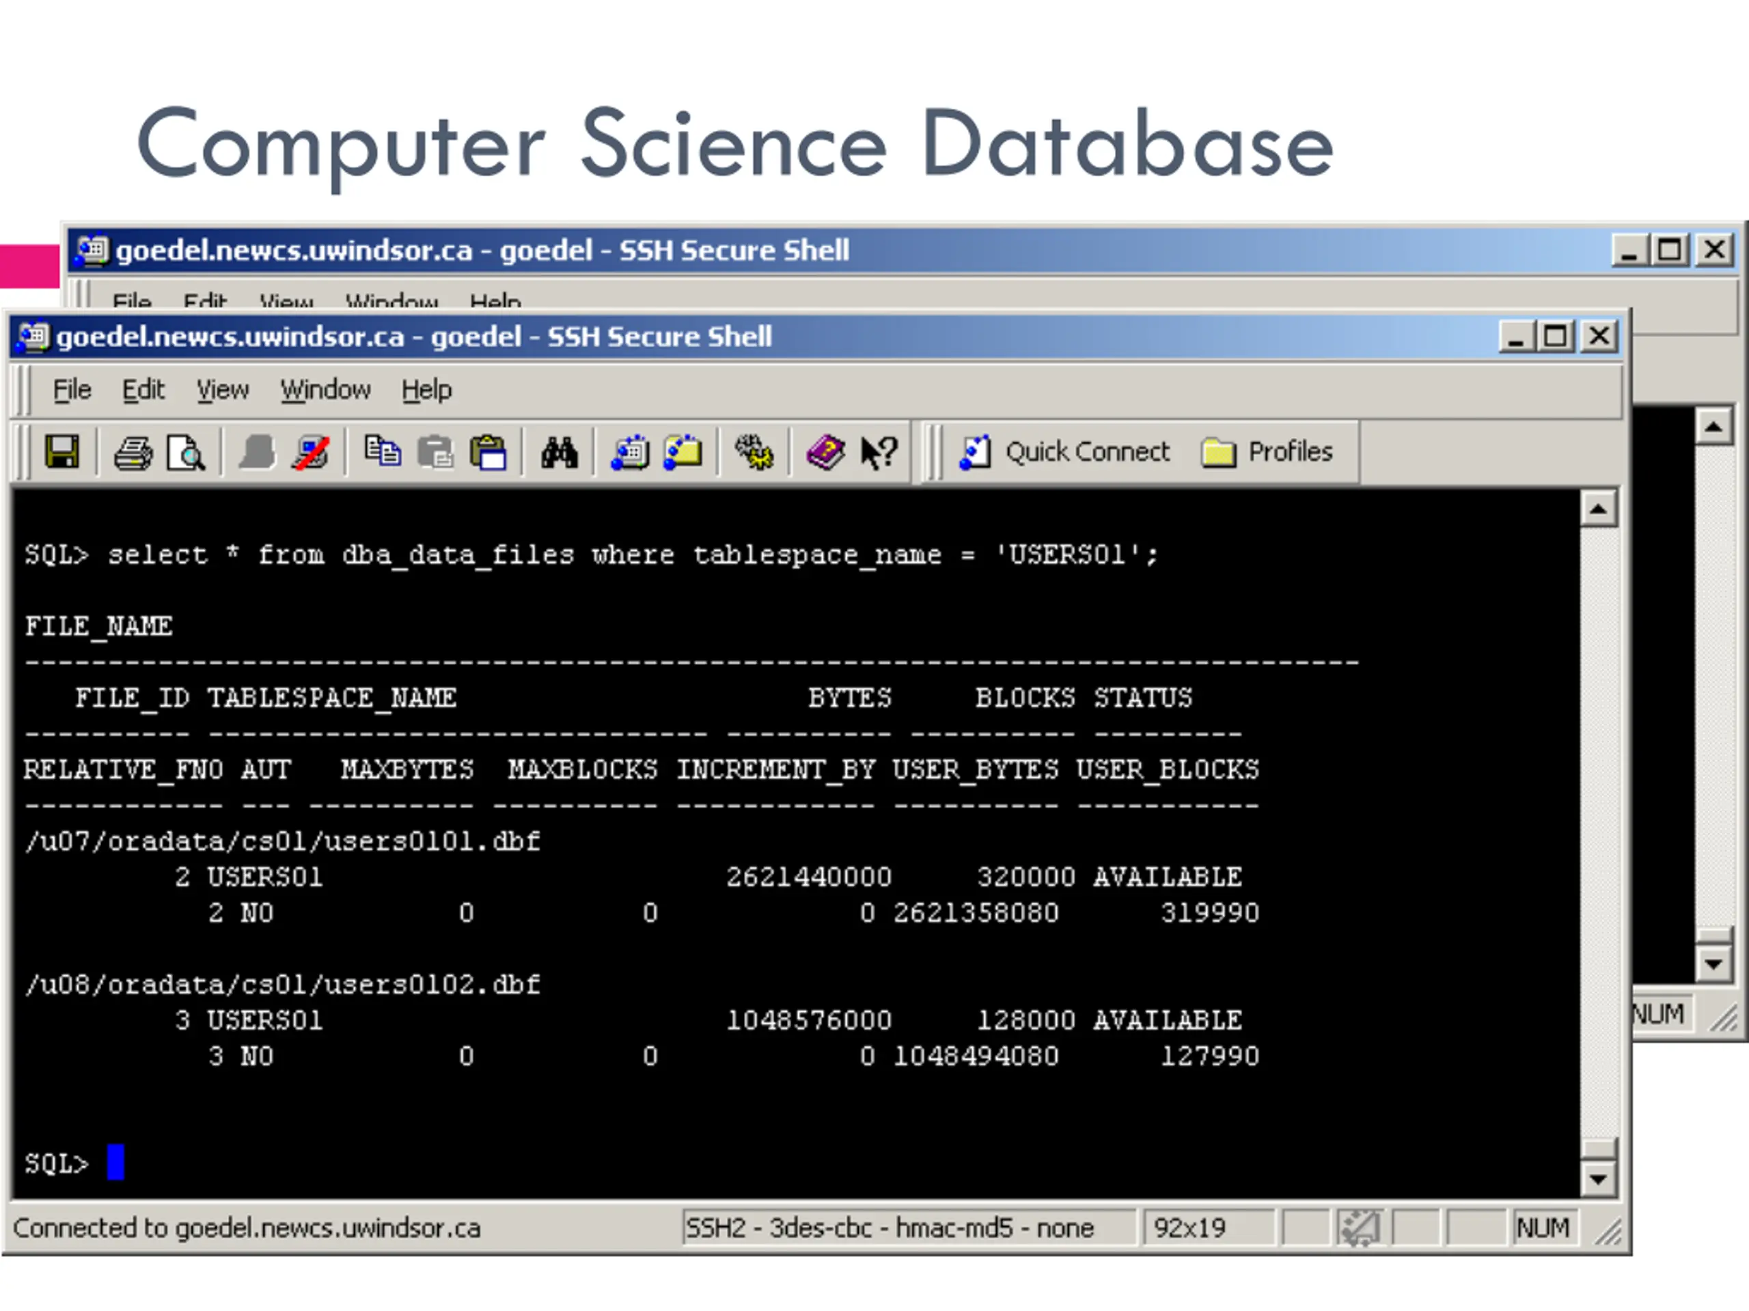Click the Save icon in toolbar

click(61, 453)
